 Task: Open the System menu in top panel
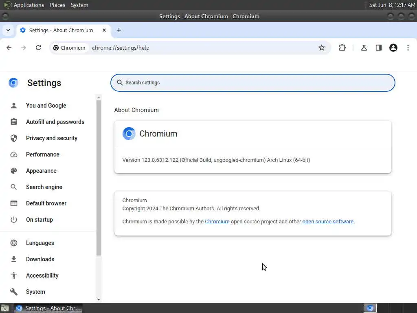79,5
